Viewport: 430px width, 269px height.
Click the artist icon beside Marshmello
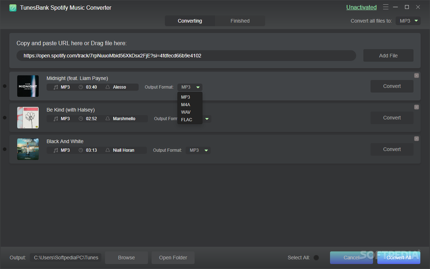point(107,119)
